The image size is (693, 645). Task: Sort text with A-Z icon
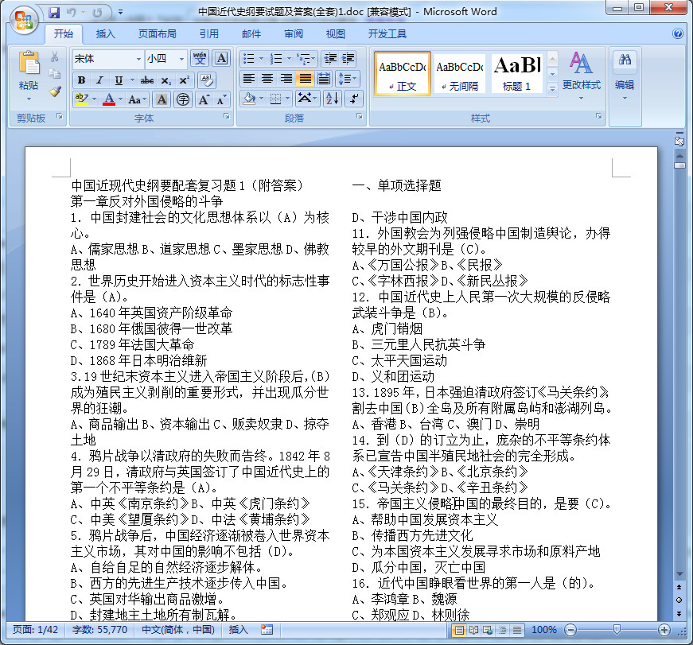coord(332,98)
